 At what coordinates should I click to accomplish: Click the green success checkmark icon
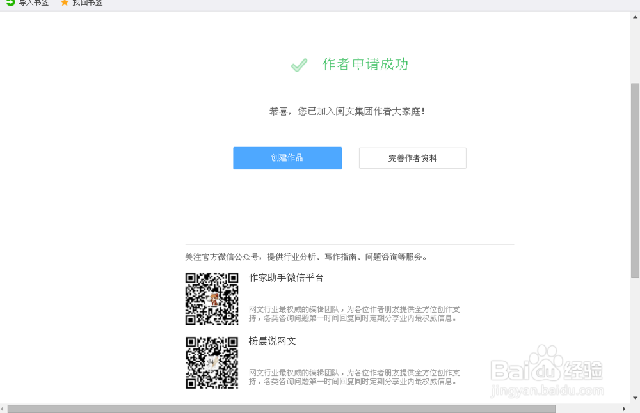(x=298, y=65)
